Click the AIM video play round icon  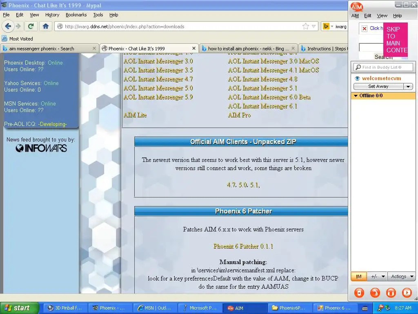click(407, 293)
